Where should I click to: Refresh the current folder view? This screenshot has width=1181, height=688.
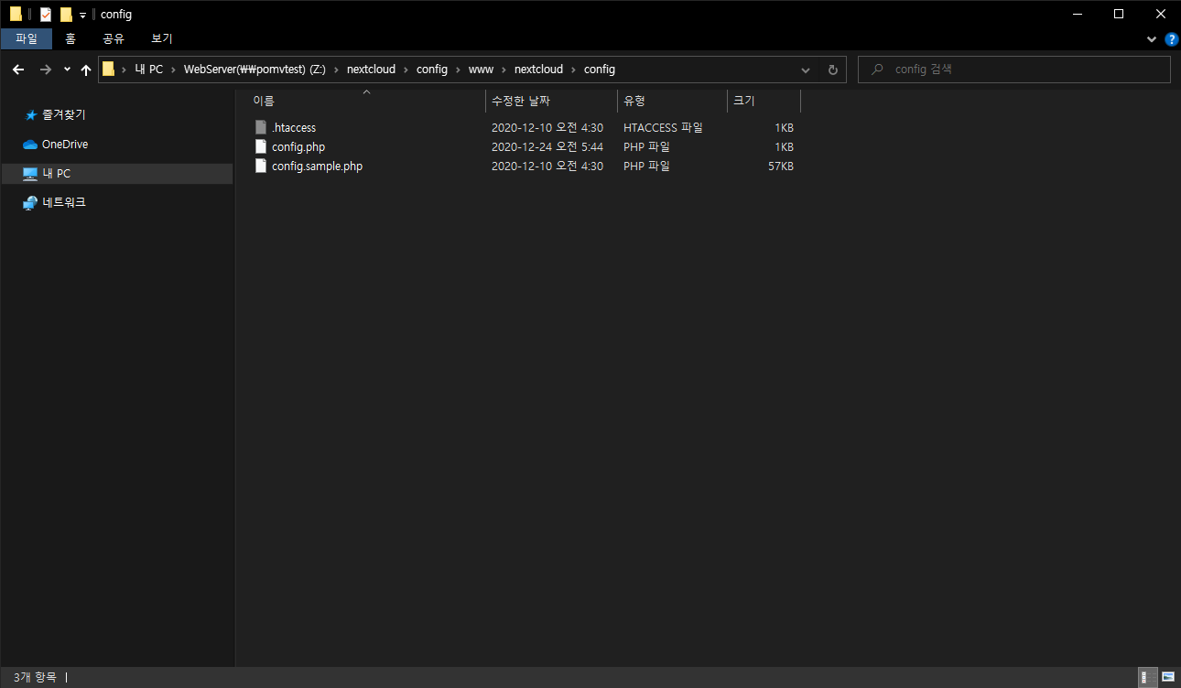coord(831,69)
